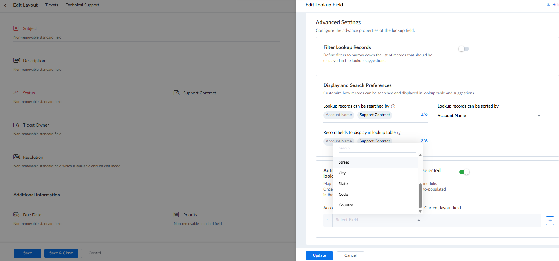Open the Select Field dropdown

pos(377,220)
